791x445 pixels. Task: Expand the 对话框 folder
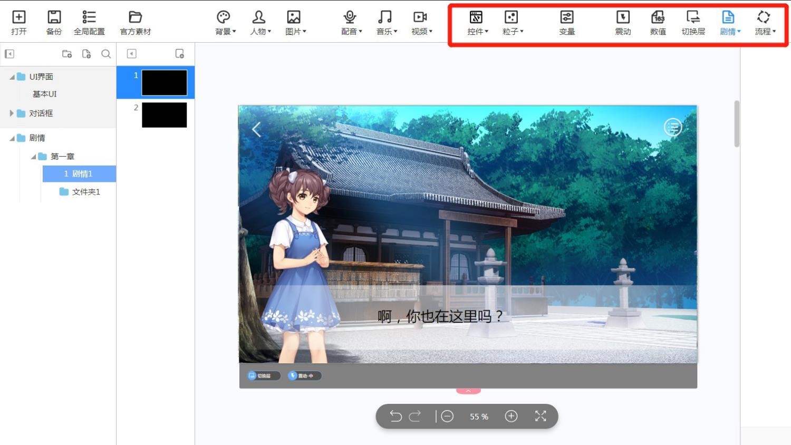pyautogui.click(x=12, y=113)
